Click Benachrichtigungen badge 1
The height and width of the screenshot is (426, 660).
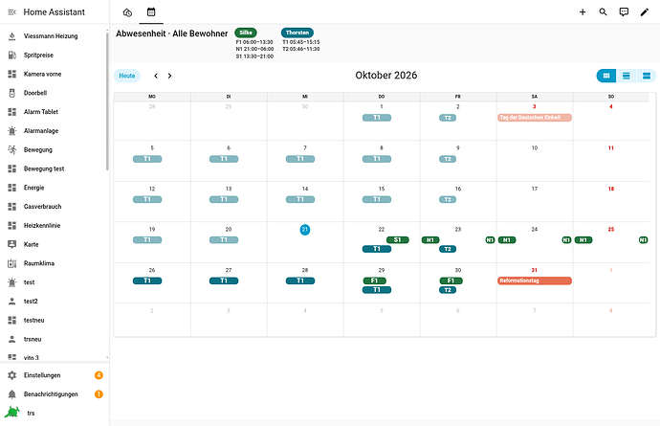pos(99,394)
